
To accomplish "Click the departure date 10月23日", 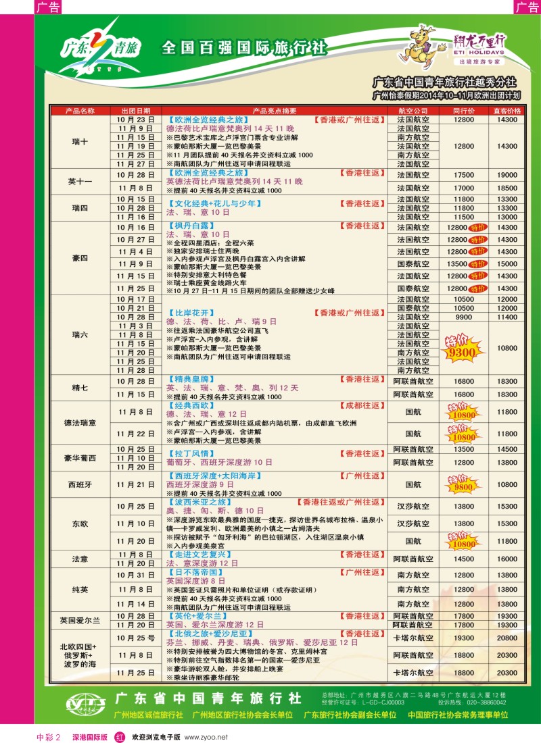I will tap(136, 120).
